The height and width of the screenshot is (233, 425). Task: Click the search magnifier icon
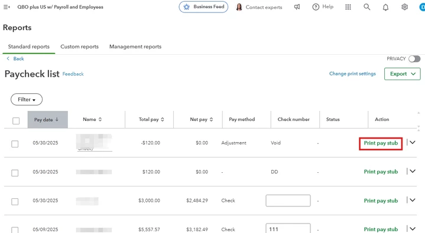click(366, 7)
